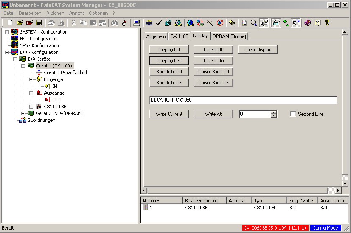
Task: Expand Gerät 2 (NOV/DP-RAM) node
Action: tap(23, 113)
